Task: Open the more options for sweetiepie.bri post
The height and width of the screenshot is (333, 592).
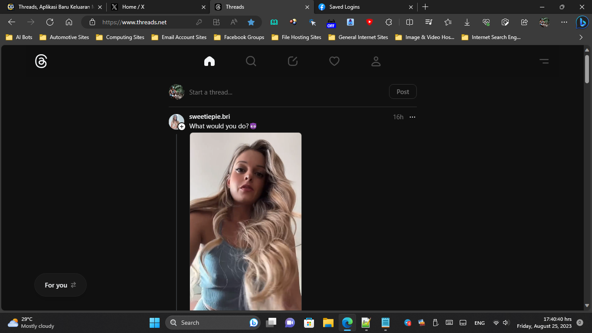Action: click(x=412, y=117)
